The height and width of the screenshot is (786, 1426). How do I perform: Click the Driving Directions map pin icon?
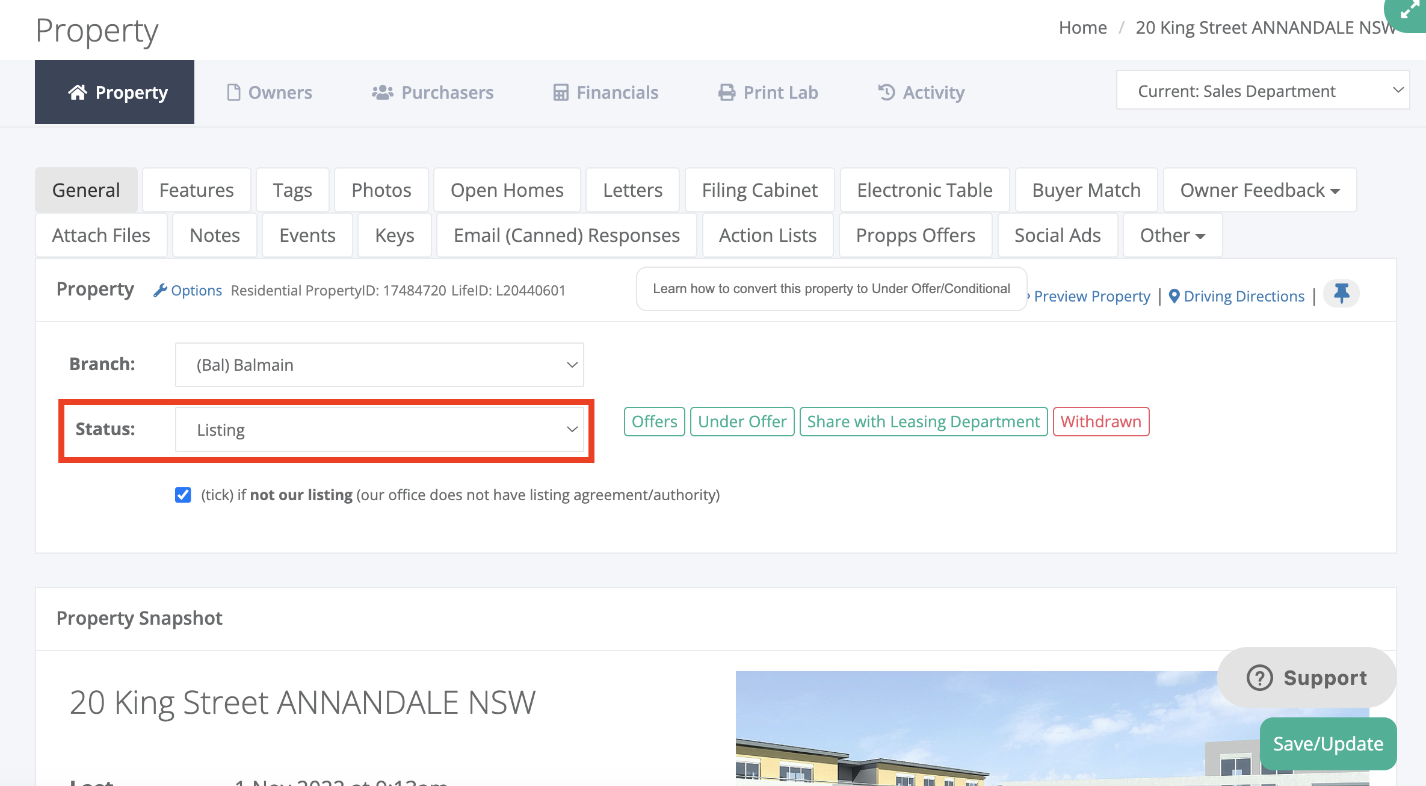click(x=1174, y=296)
